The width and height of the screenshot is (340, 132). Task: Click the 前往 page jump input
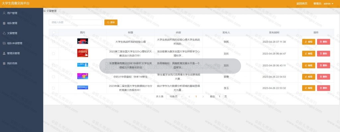[219, 97]
